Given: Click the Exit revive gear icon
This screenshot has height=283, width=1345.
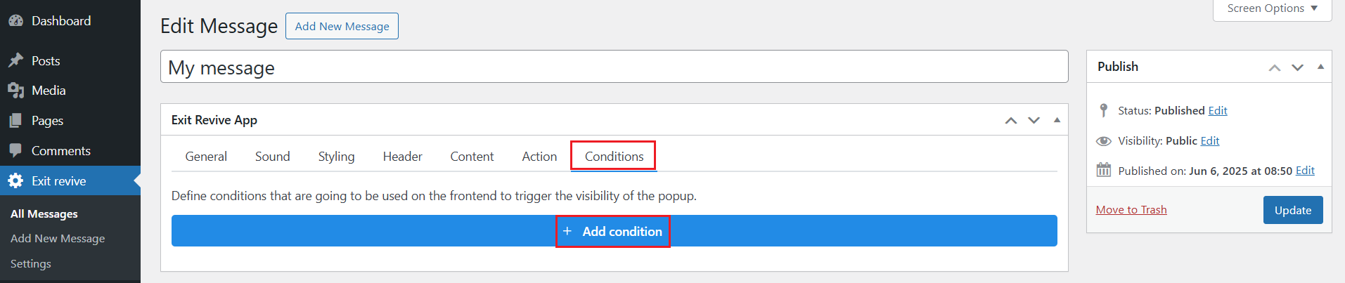Looking at the screenshot, I should click(15, 181).
